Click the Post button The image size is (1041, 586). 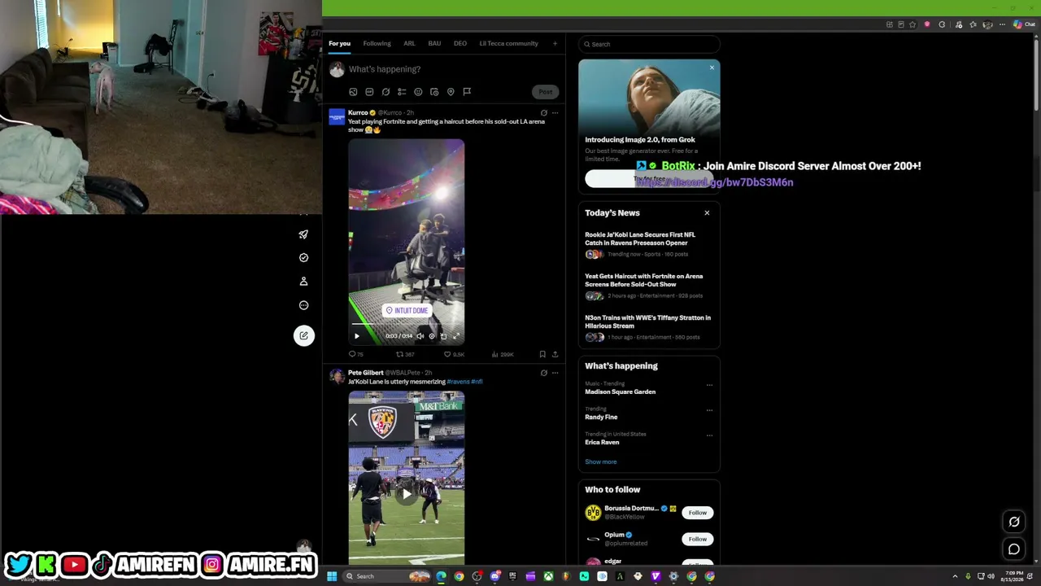(545, 92)
